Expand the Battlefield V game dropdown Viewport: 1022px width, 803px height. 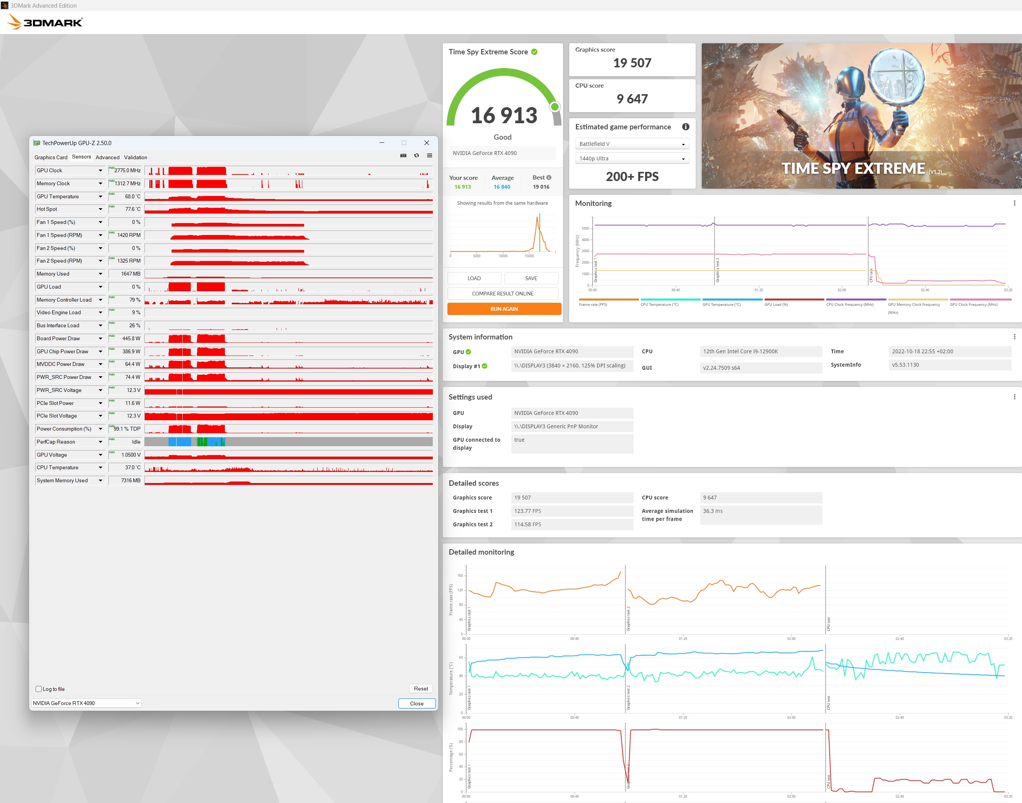[631, 144]
